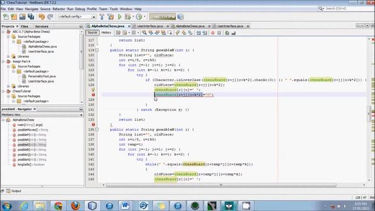
Task: Click the Debug Project icon
Action: [128, 17]
